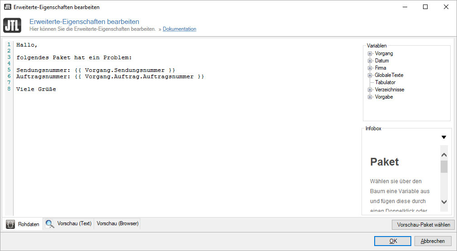This screenshot has height=251, width=457.
Task: Click the small JTL title bar icon
Action: (x=7, y=7)
